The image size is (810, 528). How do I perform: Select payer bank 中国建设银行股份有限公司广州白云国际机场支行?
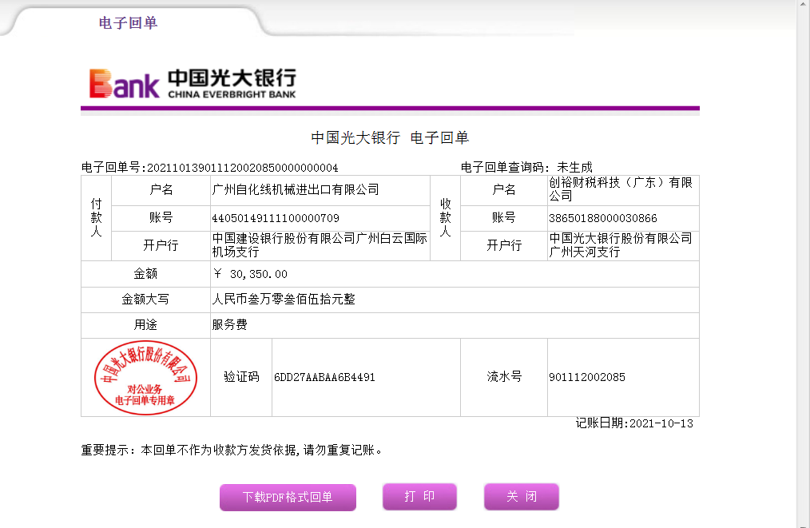pyautogui.click(x=320, y=245)
